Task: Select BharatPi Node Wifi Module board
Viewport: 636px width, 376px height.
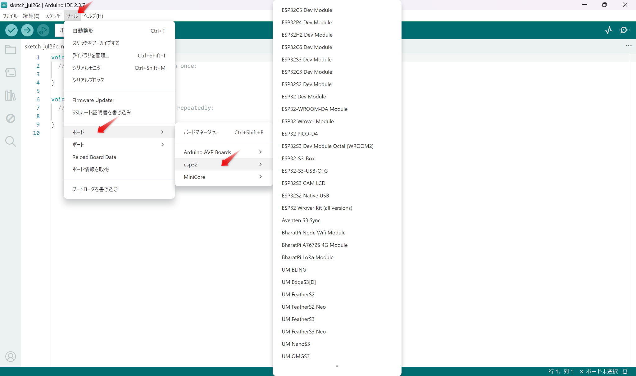Action: [337, 233]
